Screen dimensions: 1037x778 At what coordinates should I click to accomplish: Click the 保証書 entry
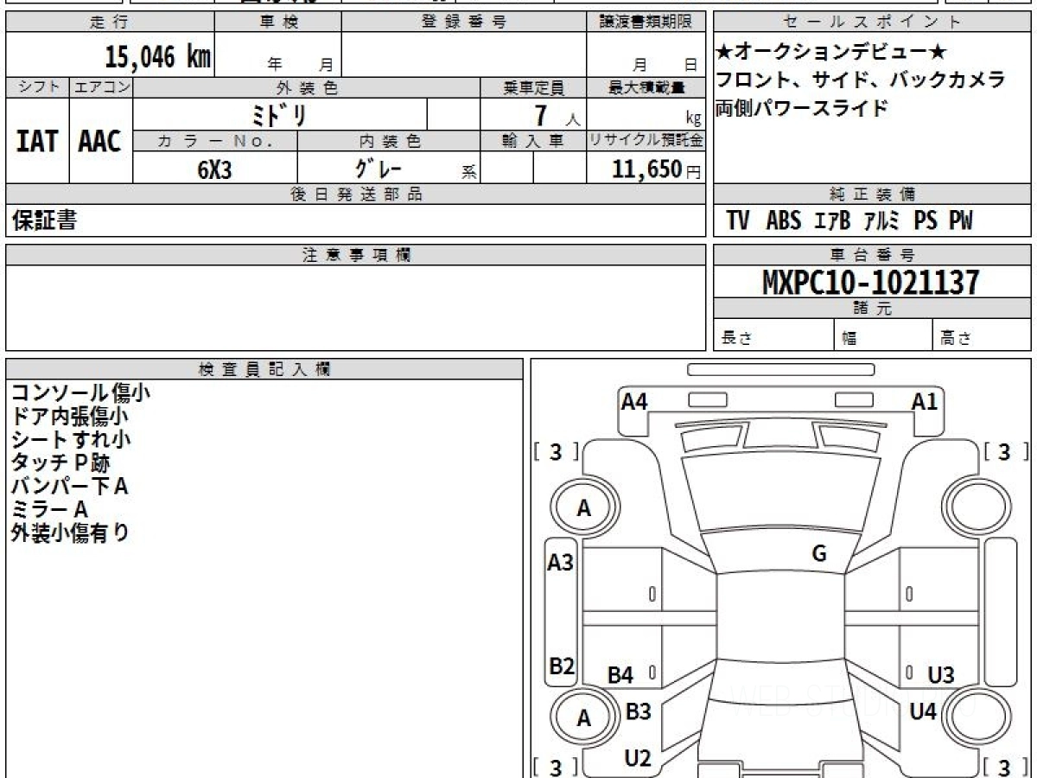(x=44, y=220)
